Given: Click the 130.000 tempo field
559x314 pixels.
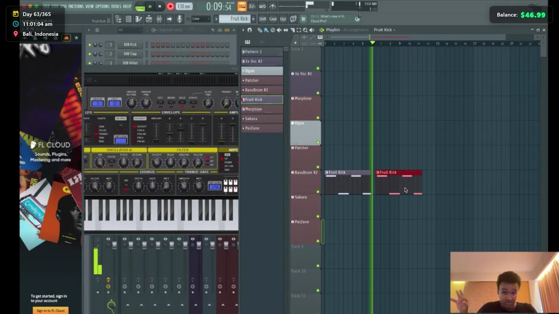Looking at the screenshot, I should [184, 7].
